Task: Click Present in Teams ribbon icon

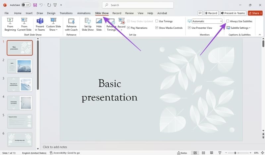Action: point(40,24)
